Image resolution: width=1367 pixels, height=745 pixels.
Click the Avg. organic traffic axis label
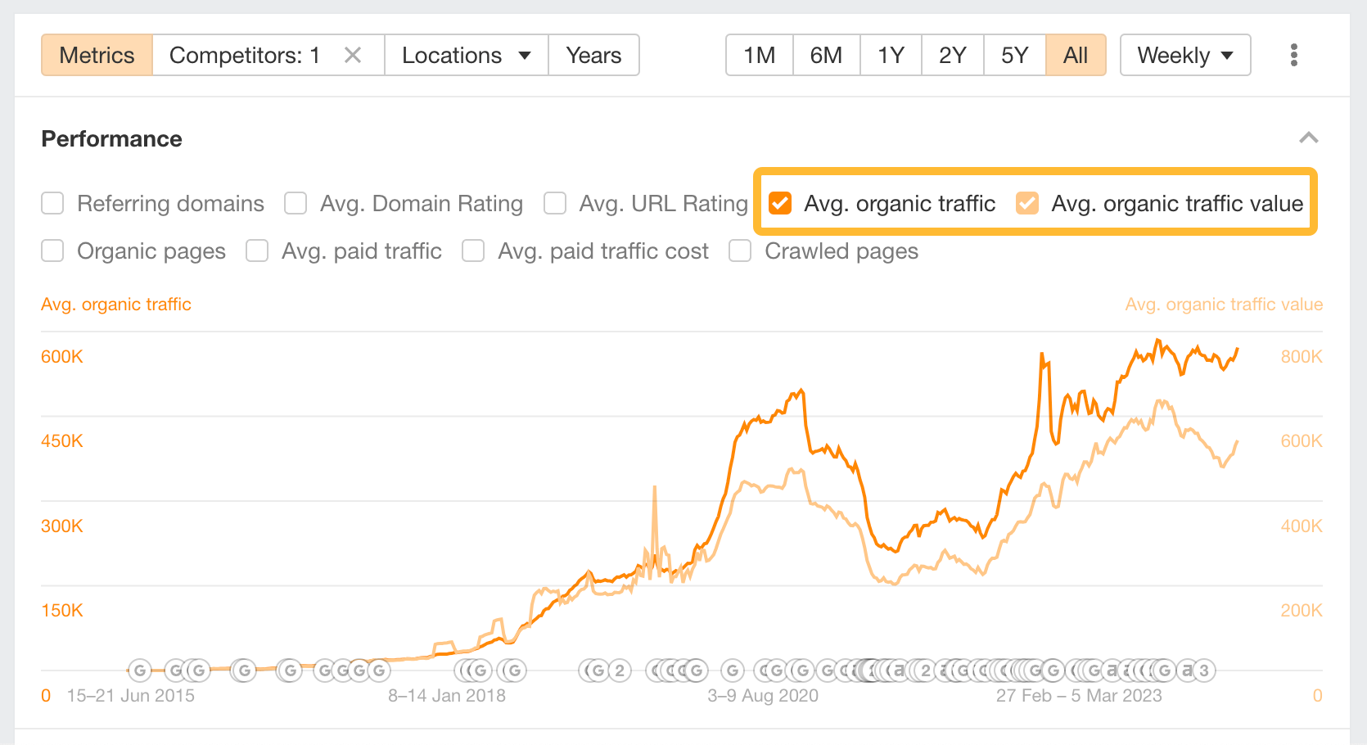[115, 304]
